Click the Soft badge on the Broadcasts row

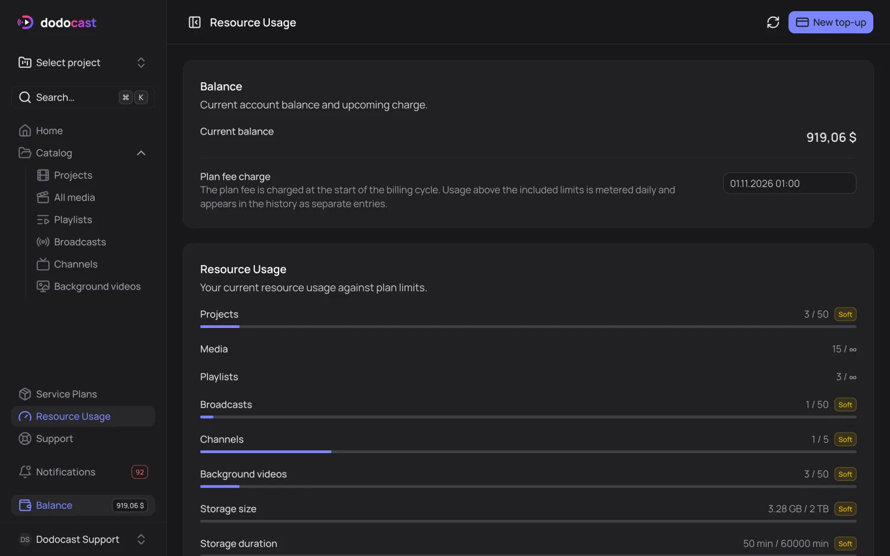[845, 405]
